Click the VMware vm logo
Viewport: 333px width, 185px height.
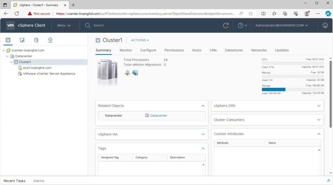10,25
